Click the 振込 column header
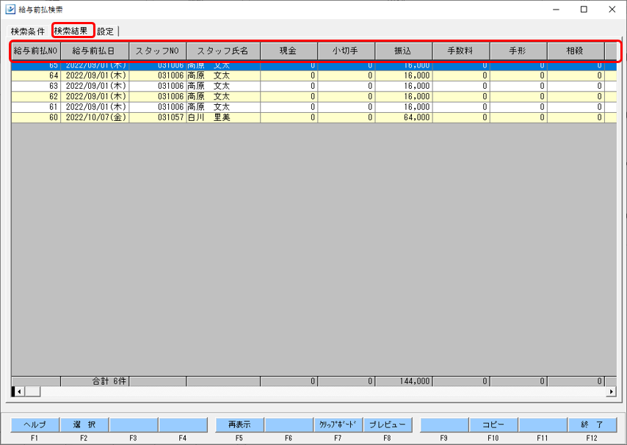The height and width of the screenshot is (445, 627). pyautogui.click(x=404, y=51)
